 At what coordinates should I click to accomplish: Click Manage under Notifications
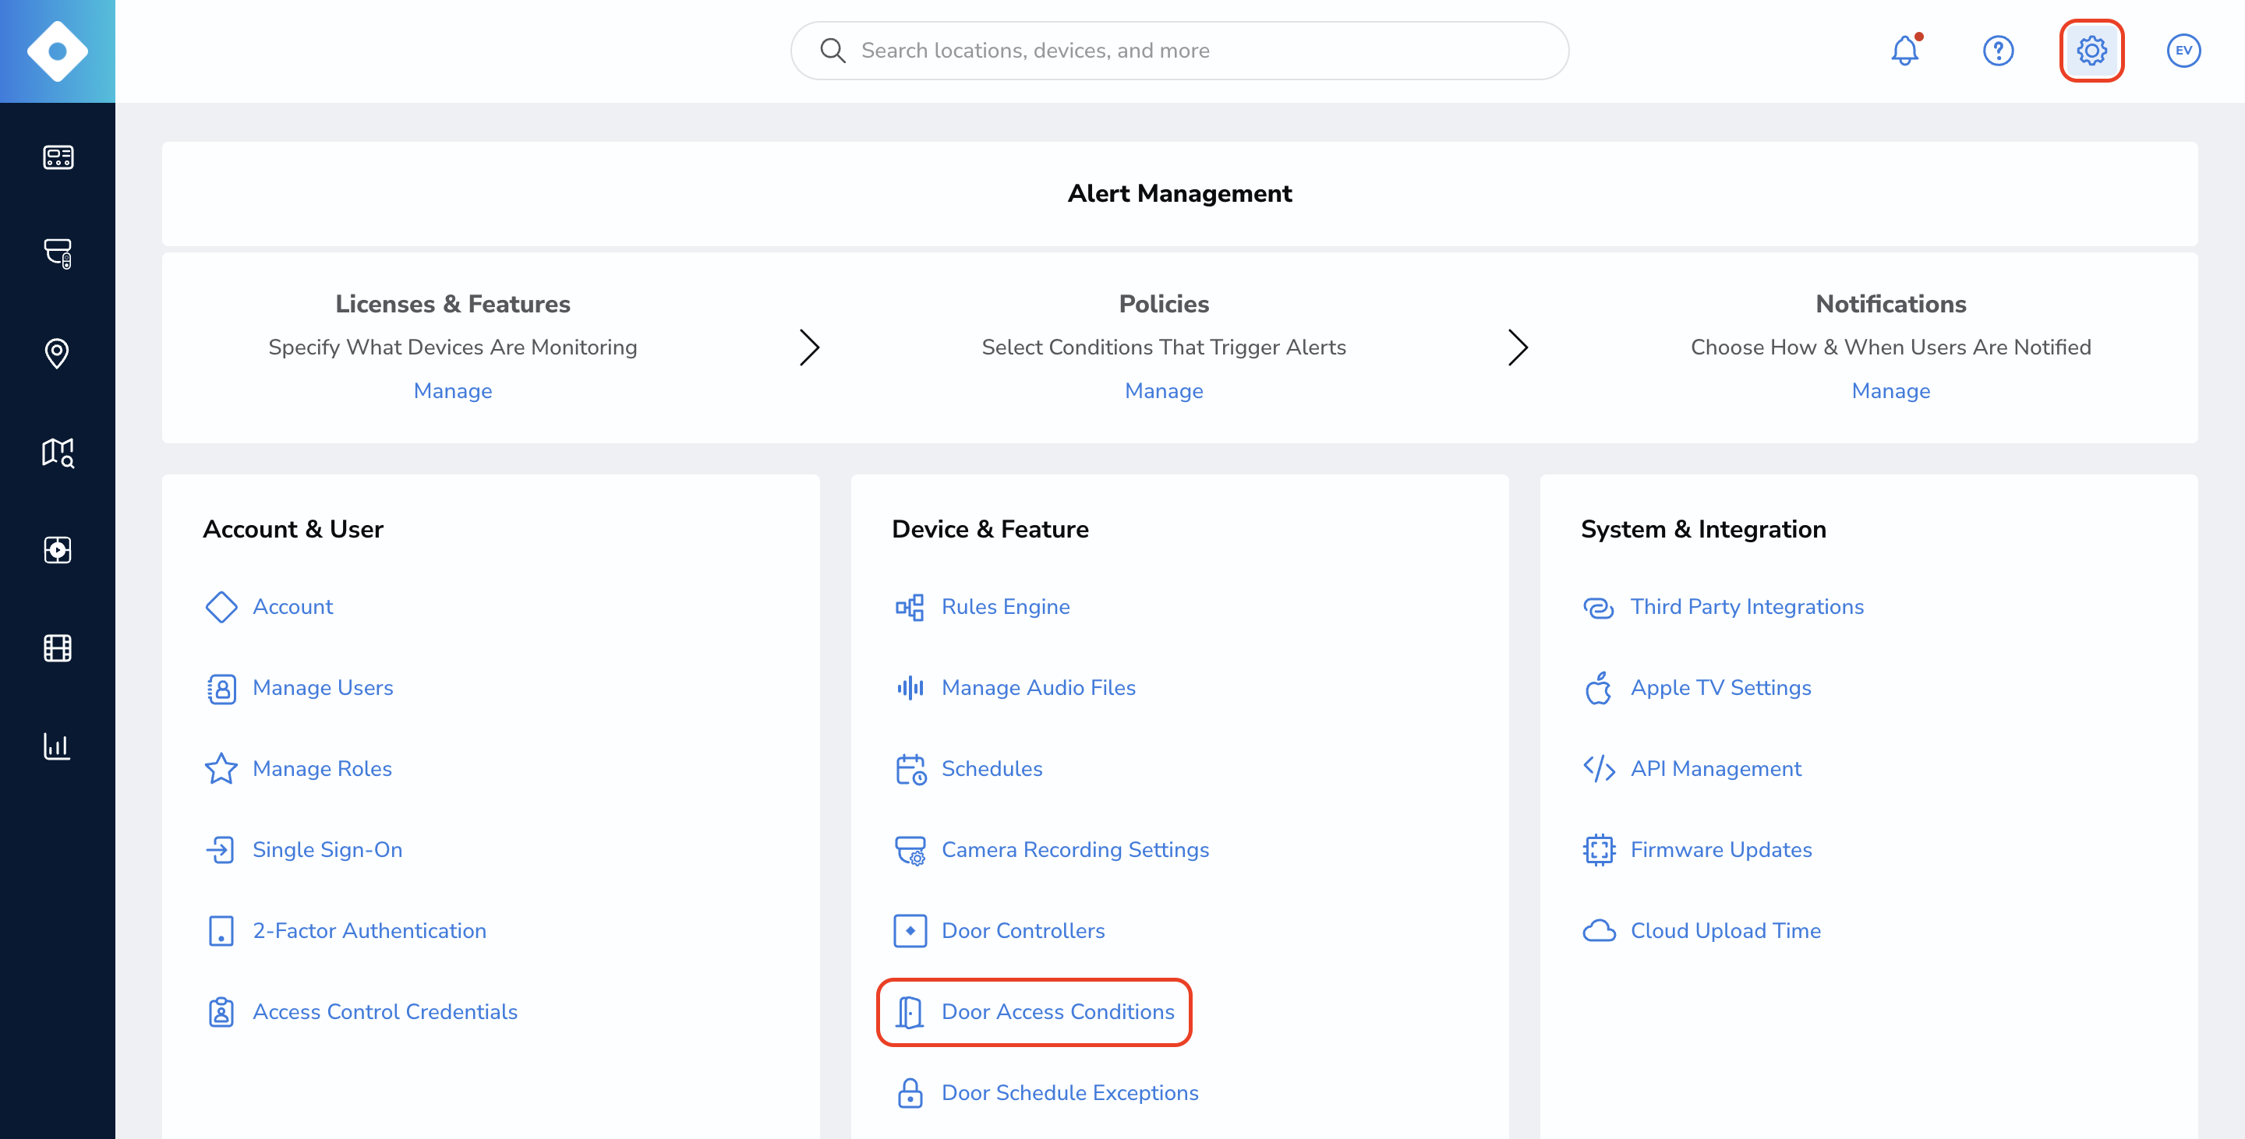click(x=1890, y=391)
